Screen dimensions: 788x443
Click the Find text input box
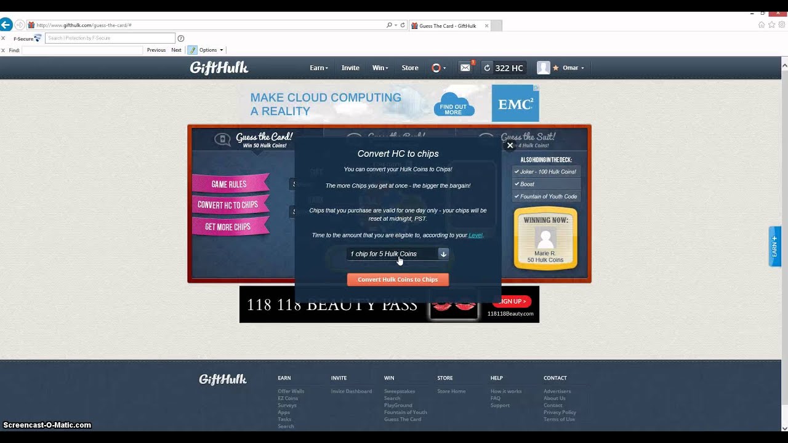pyautogui.click(x=82, y=50)
